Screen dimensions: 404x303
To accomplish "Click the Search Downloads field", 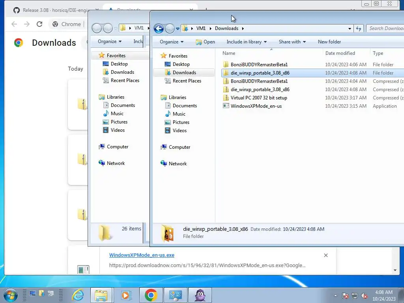I will click(x=385, y=28).
